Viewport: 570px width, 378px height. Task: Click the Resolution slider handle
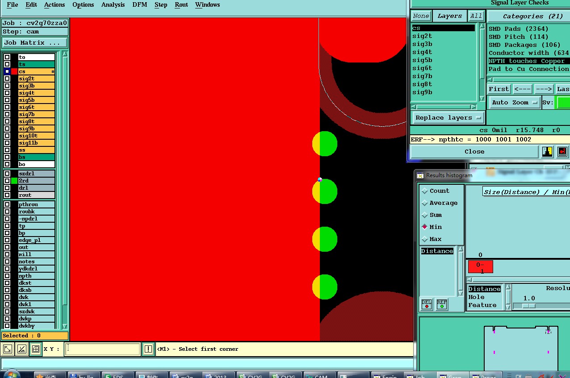coord(528,306)
